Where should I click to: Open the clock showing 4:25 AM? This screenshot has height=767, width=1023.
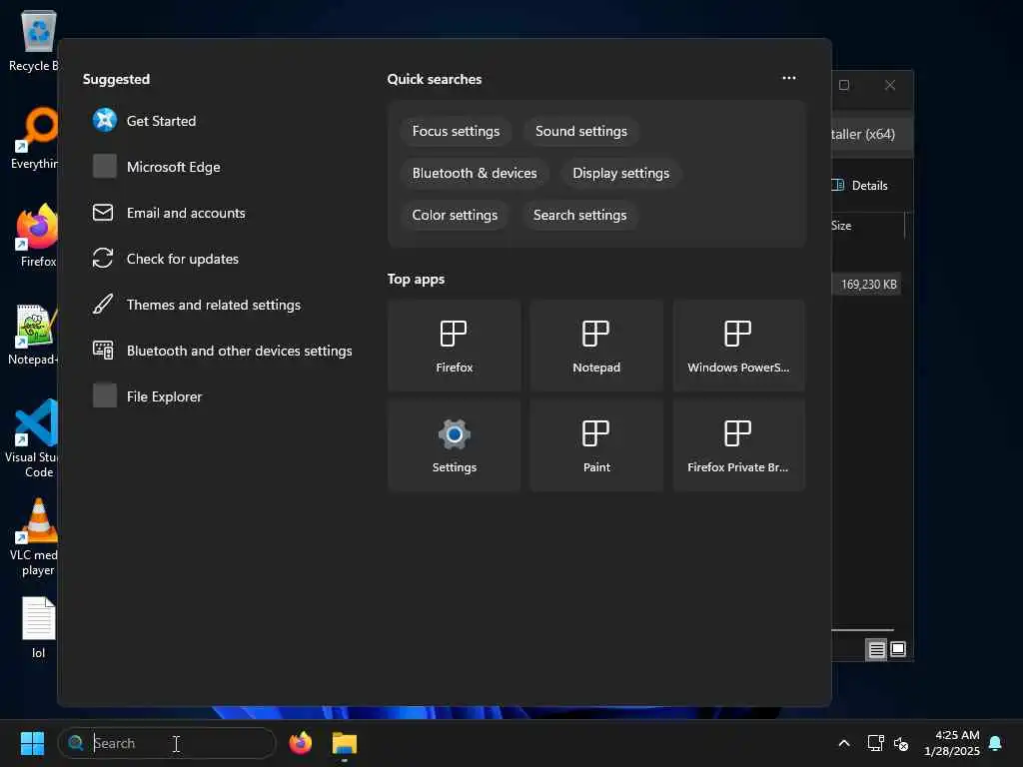[952, 743]
